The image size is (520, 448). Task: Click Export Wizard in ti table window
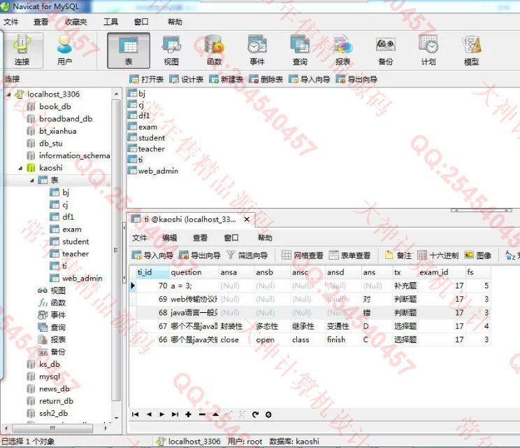(x=200, y=255)
